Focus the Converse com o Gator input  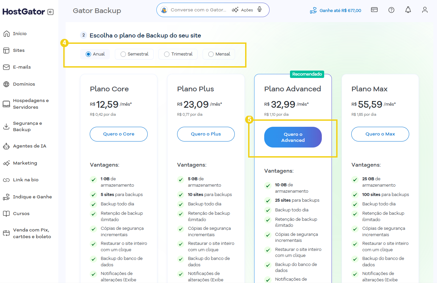coord(199,10)
